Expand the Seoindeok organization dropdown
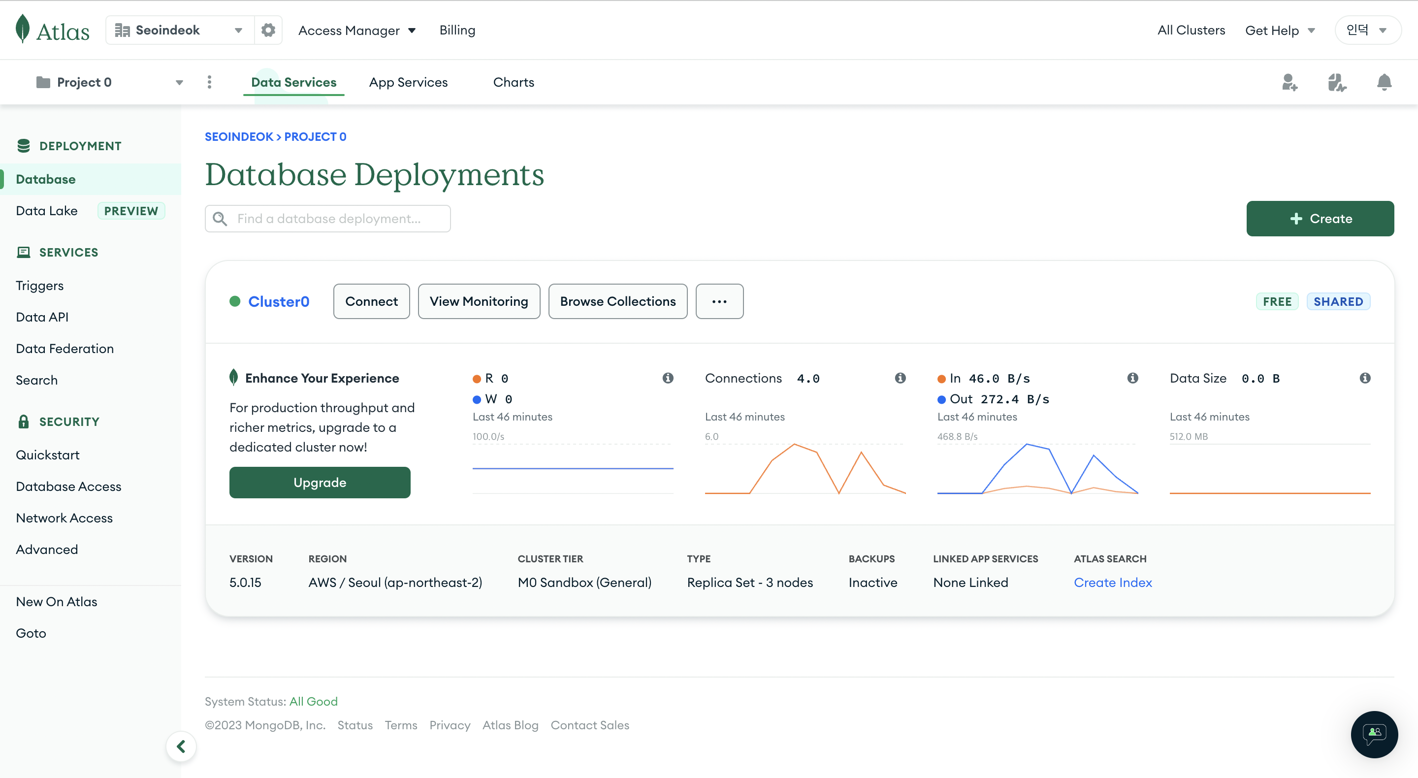This screenshot has height=778, width=1418. (x=179, y=30)
